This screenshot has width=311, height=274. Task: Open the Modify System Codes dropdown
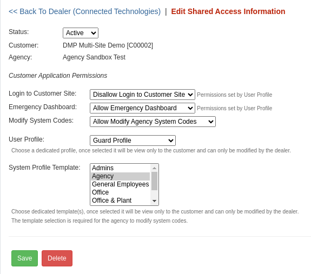pyautogui.click(x=153, y=122)
